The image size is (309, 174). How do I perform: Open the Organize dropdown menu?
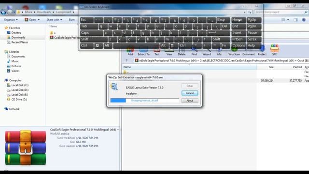click(11, 20)
